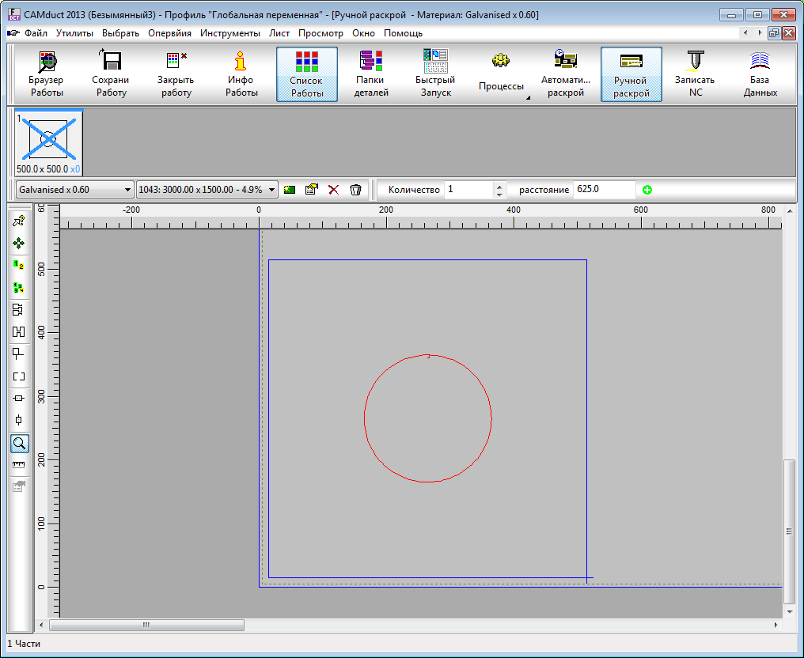Run Автомати... раскрой automatic nesting
Viewport: 804px width, 658px height.
coord(566,74)
